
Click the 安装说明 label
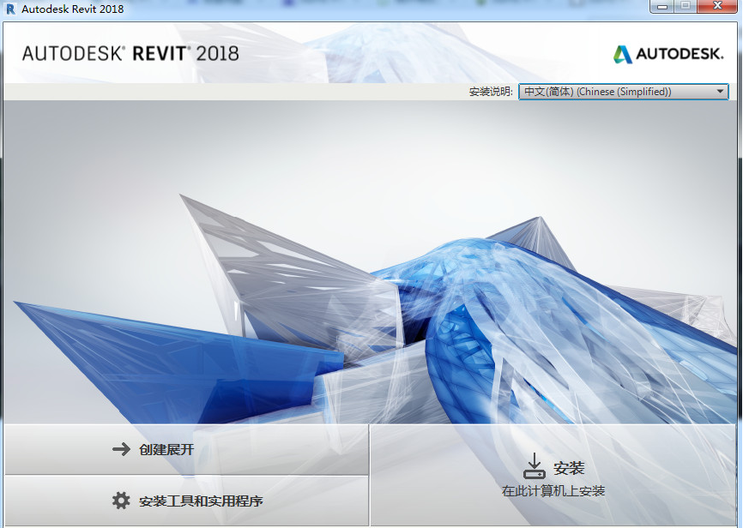(x=491, y=92)
